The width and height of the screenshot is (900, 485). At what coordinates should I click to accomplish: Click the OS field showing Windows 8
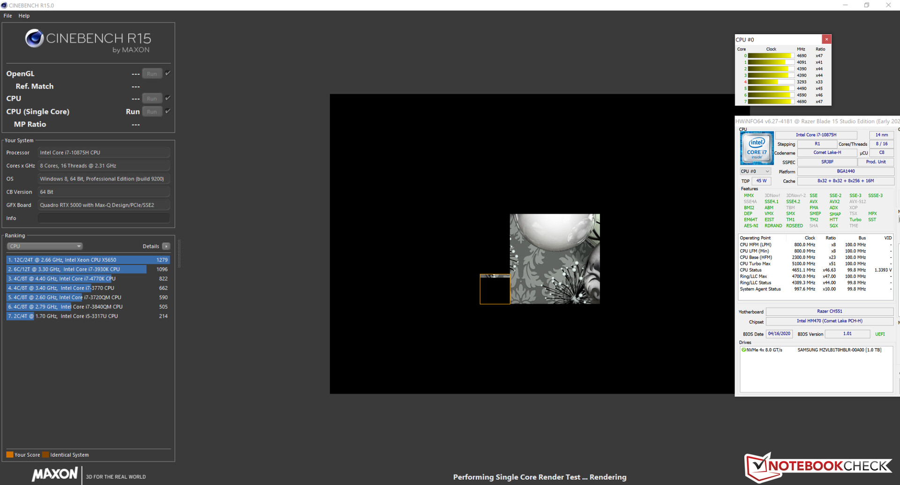(104, 179)
